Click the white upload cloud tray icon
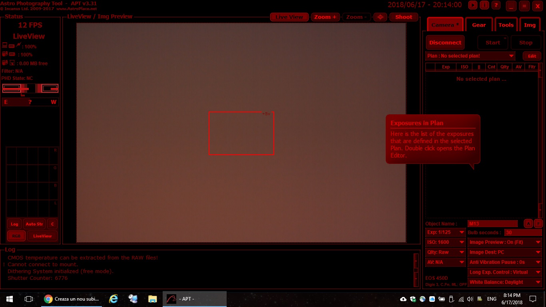546x307 pixels. 403,299
